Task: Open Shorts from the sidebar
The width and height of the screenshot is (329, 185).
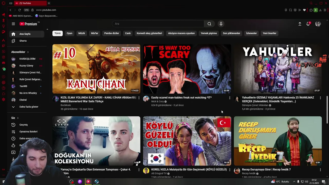Action: coord(27,41)
